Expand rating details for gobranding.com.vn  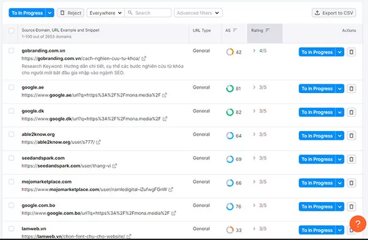click(x=254, y=51)
